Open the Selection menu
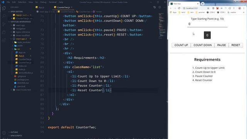247x139 pixels. coord(22,2)
